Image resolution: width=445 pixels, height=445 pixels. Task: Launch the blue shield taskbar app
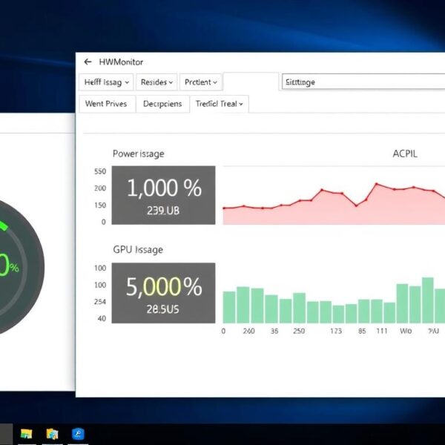click(x=78, y=434)
